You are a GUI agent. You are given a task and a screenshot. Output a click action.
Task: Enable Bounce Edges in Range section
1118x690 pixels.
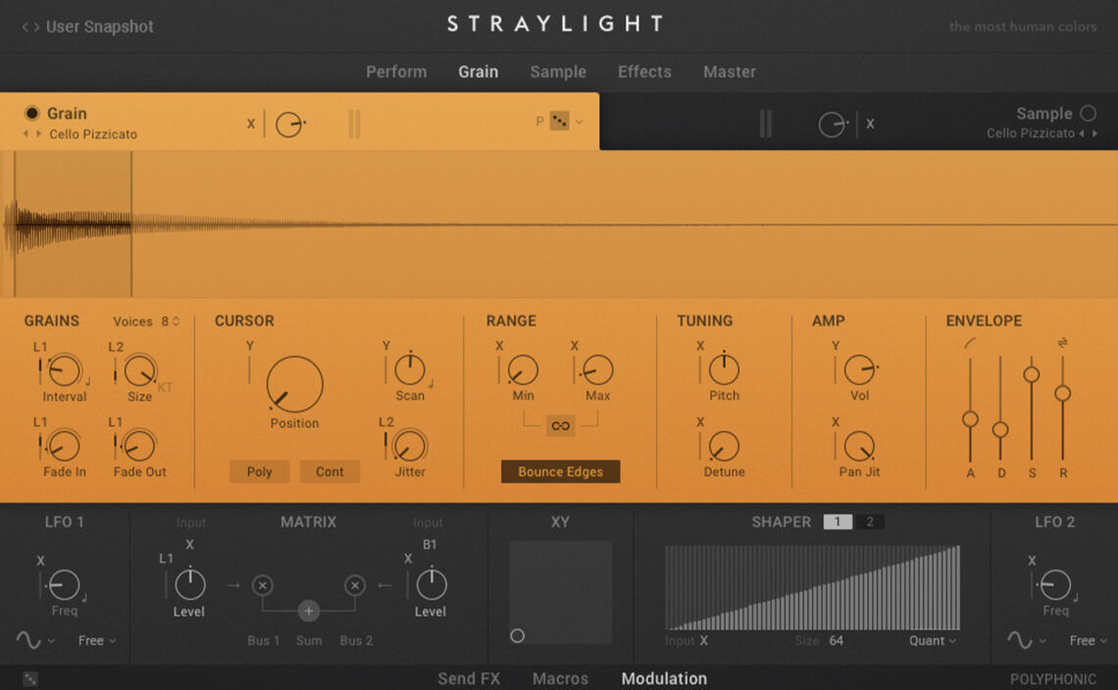point(560,471)
